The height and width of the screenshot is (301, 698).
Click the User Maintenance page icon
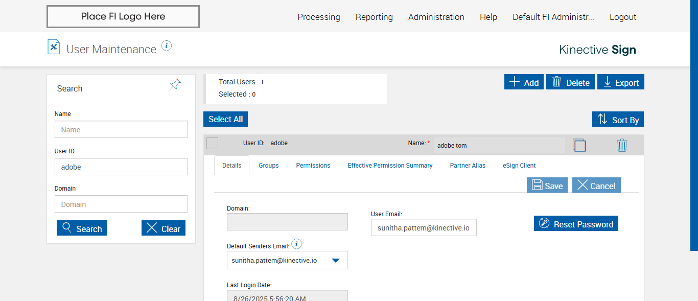click(54, 47)
